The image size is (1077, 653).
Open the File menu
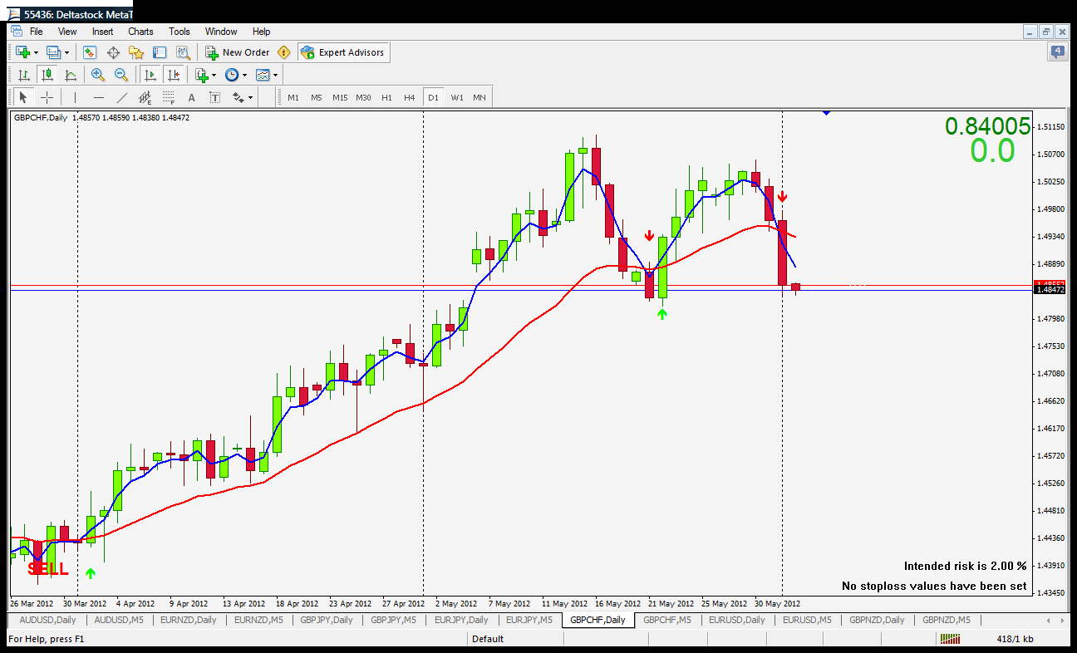click(x=36, y=32)
